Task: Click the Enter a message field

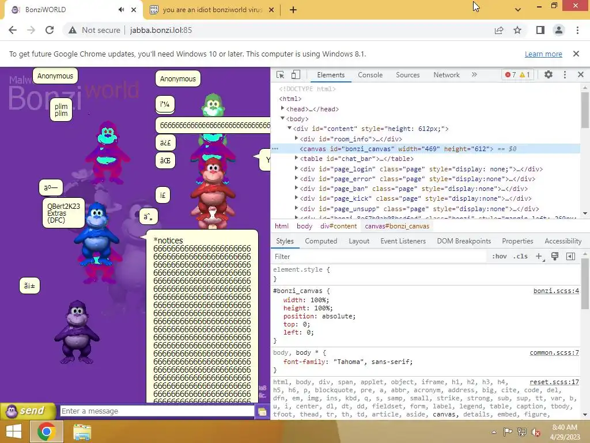Action: point(157,411)
